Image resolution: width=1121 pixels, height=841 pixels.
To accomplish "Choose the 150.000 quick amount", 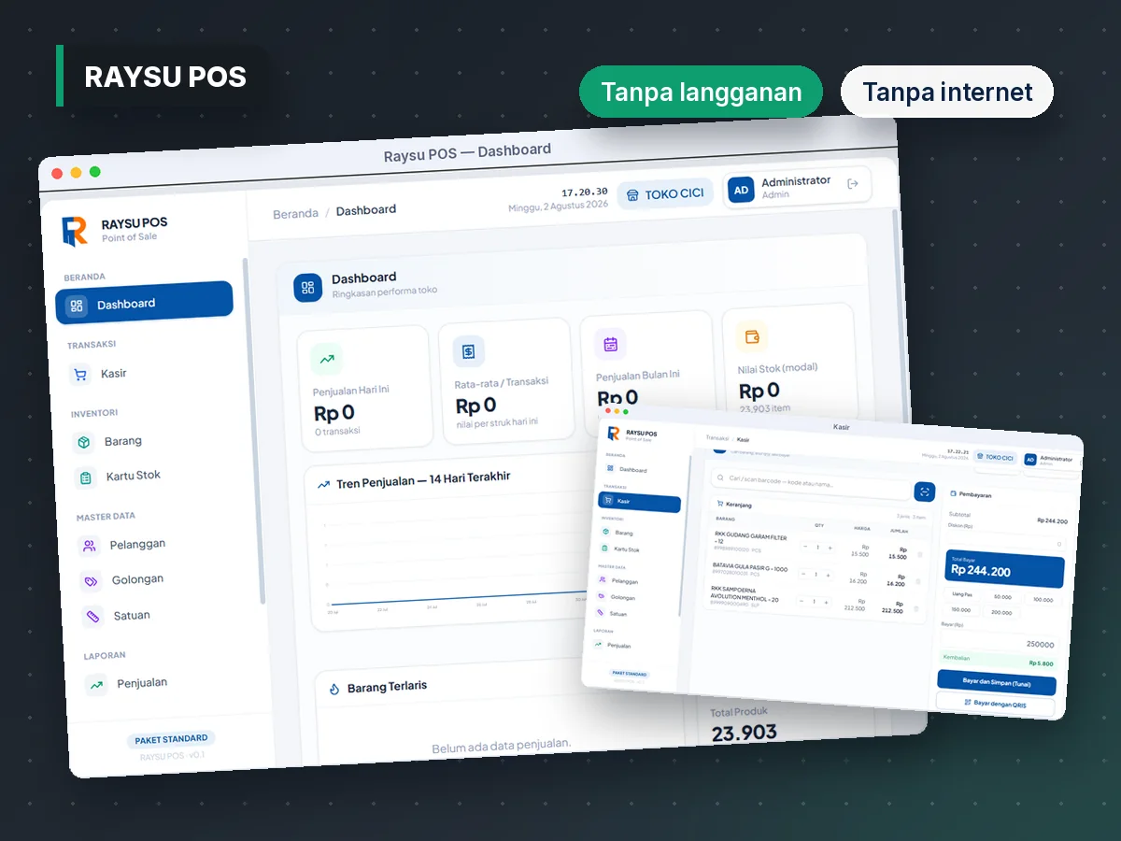I will click(961, 610).
